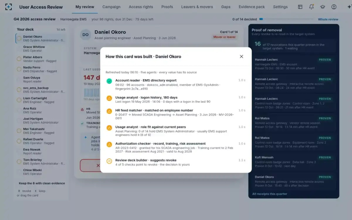Click the flag circle next to Rafael Duarte
The width and height of the screenshot is (352, 220).
[x=19, y=141]
